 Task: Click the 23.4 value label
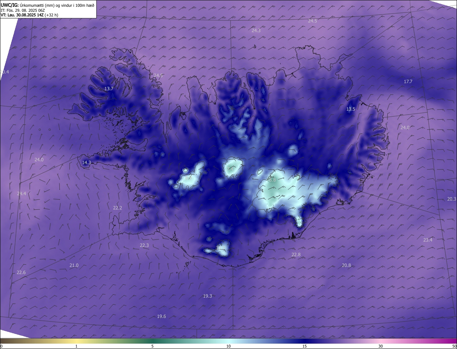pos(428,240)
